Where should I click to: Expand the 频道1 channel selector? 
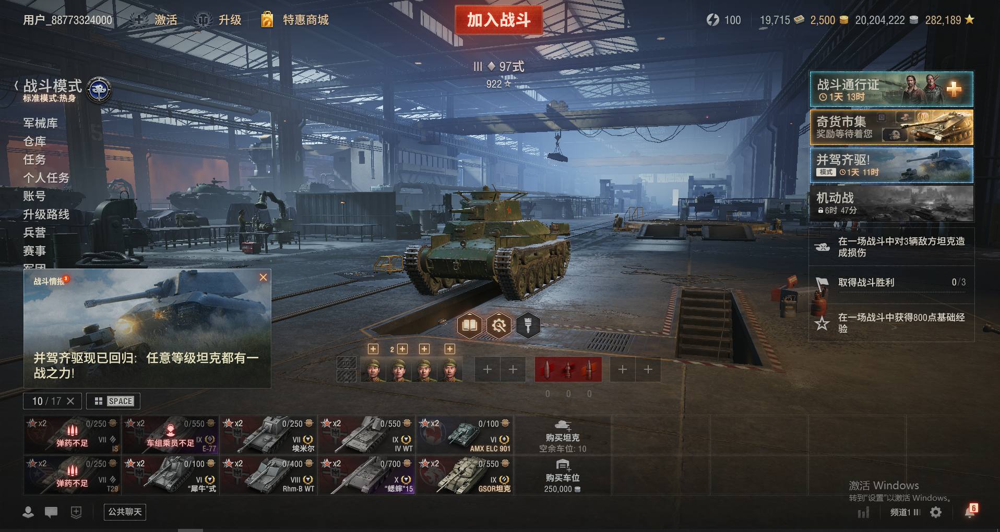click(906, 512)
